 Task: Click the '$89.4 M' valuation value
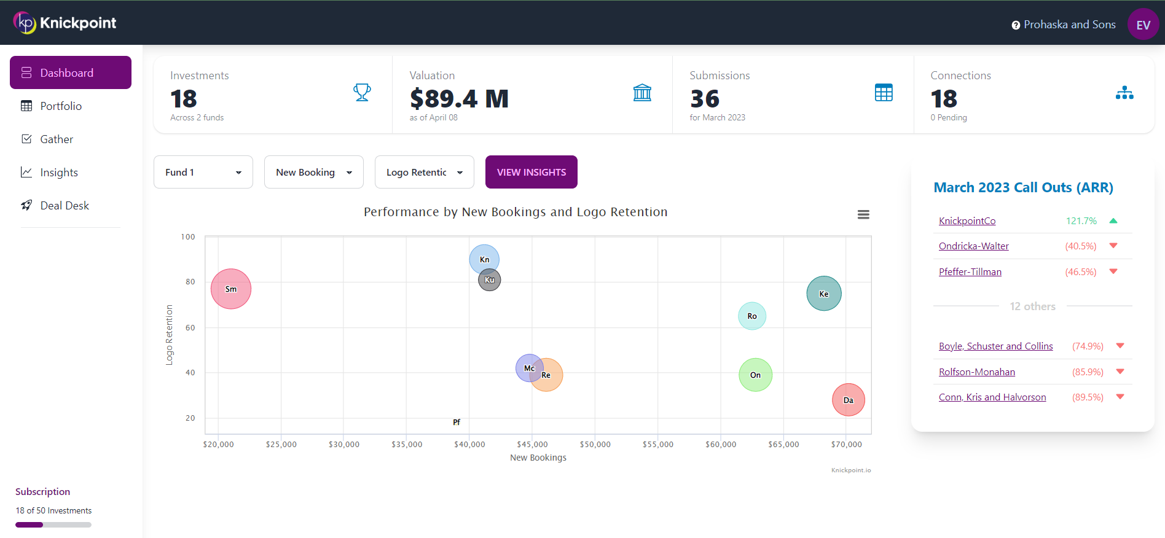pyautogui.click(x=459, y=98)
